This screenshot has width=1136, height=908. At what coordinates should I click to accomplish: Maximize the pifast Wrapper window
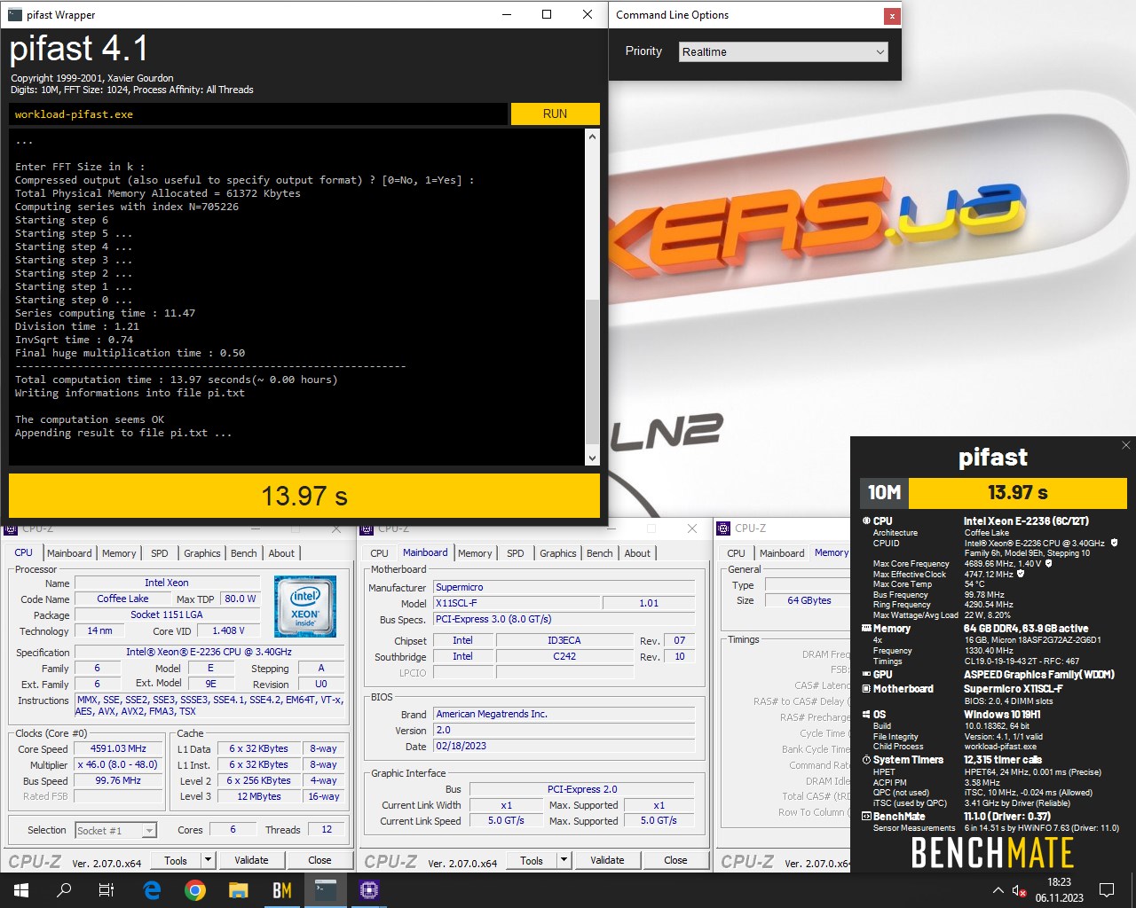click(547, 14)
